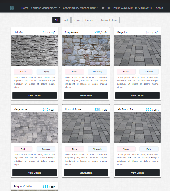Click the $55 price on Mega Lait
170x191 pixels.
pyautogui.click(x=148, y=32)
